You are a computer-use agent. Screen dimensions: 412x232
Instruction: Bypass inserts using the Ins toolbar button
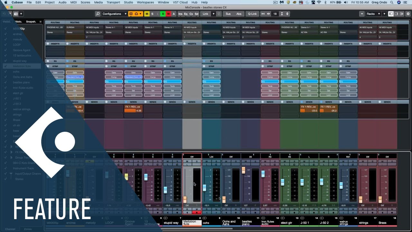click(x=180, y=14)
